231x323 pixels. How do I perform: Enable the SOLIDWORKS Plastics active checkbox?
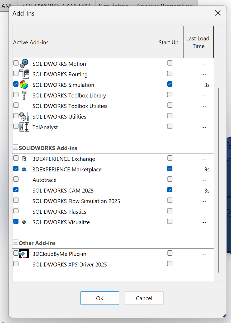point(16,211)
